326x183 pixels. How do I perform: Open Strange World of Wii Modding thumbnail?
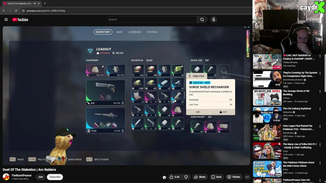pos(267,97)
